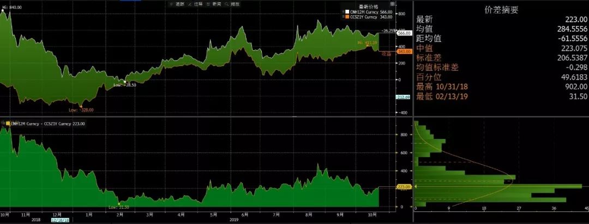This screenshot has width=589, height=224.
Task: Click the Low: -328.00 point label
Action: pyautogui.click(x=81, y=110)
